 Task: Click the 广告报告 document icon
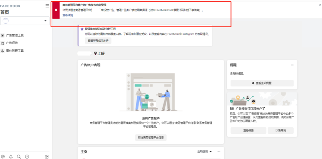pos(3,43)
